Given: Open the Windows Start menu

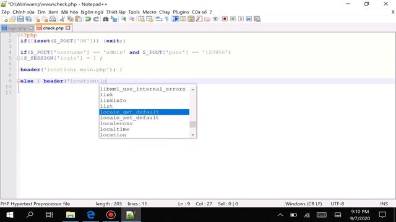Looking at the screenshot, I should point(10,215).
